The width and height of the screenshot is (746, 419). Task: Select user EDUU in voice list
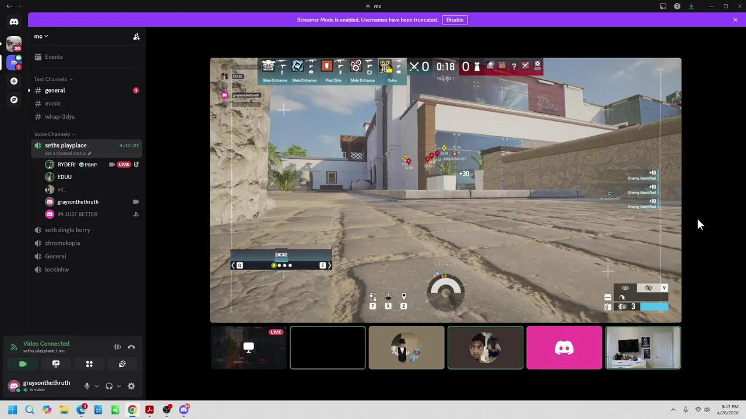tap(64, 177)
